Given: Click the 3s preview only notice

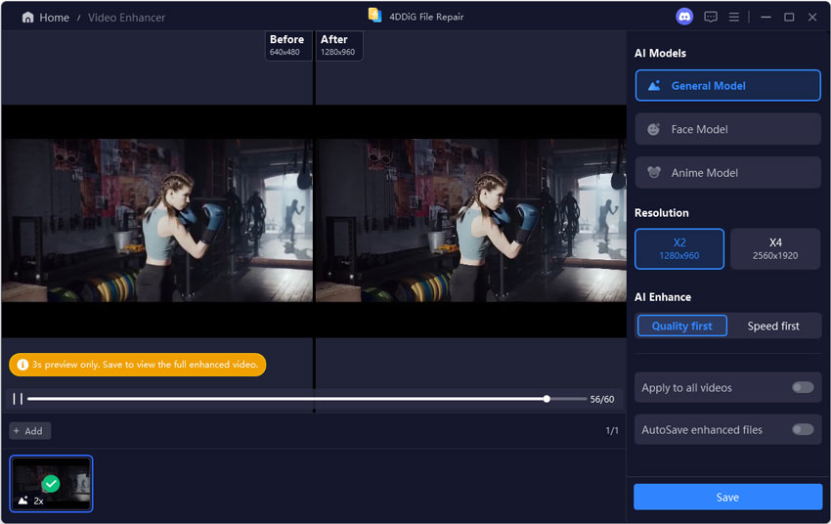Looking at the screenshot, I should point(137,365).
